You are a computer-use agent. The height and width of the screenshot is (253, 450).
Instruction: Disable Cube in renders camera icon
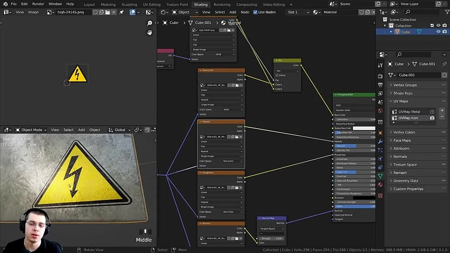coord(445,32)
